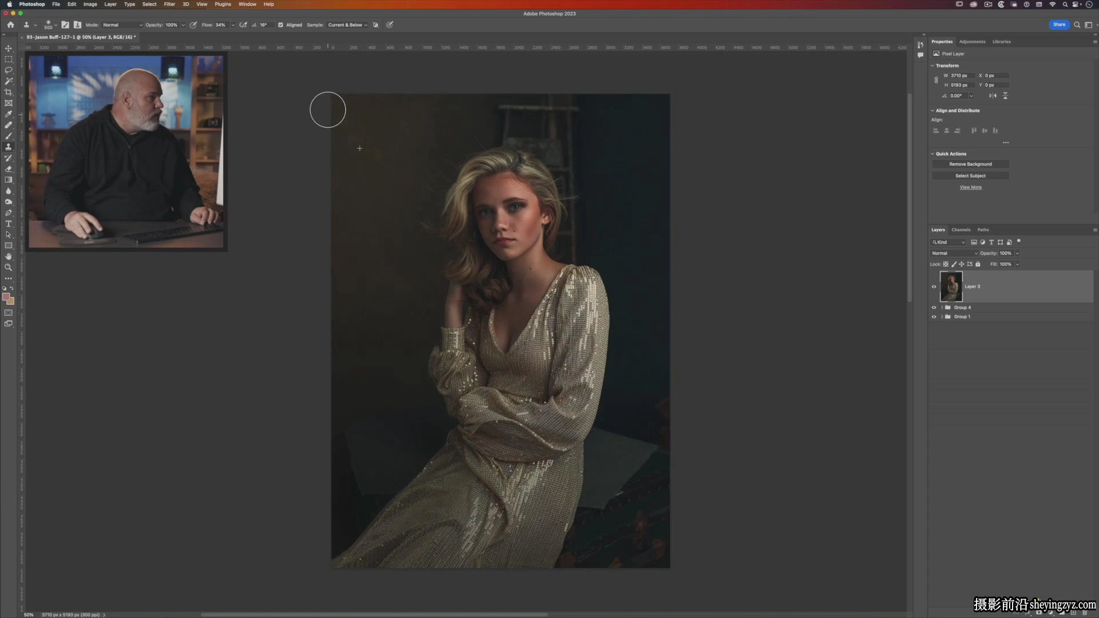Select the Zoom tool
The image size is (1099, 618).
point(9,267)
